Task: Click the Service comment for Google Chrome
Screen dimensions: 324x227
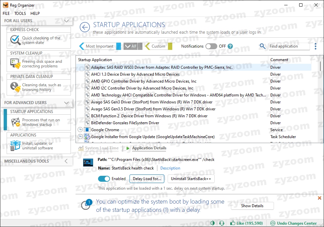Action: 276,130
